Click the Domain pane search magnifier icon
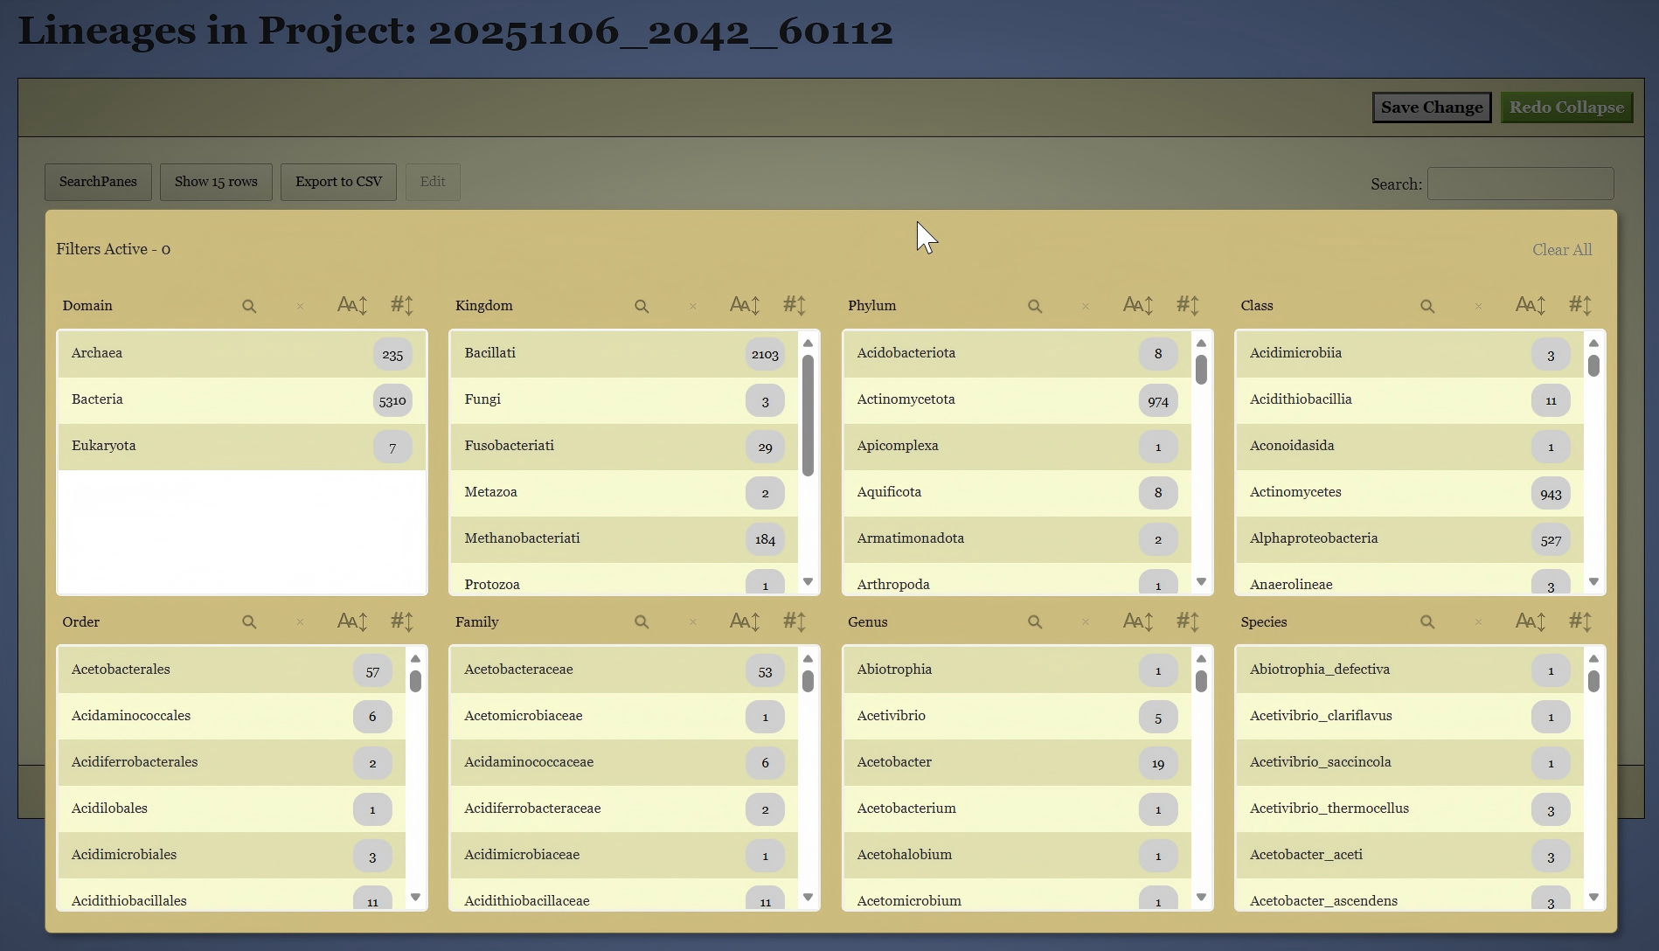Image resolution: width=1659 pixels, height=951 pixels. [249, 306]
